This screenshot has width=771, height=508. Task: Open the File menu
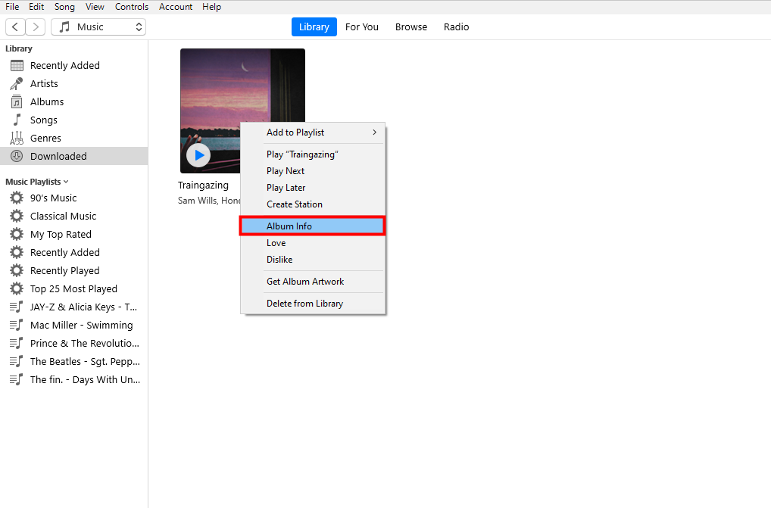(12, 7)
